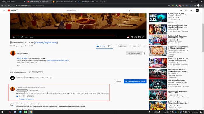The width and height of the screenshot is (204, 114).
Task: Switch to theater mode view
Action: pos(136,37)
